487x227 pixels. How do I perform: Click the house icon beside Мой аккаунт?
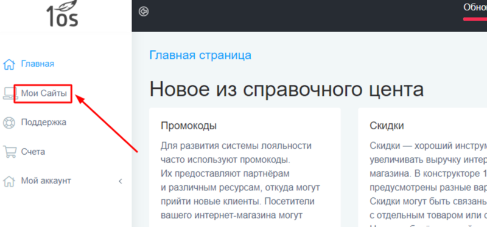click(x=9, y=181)
